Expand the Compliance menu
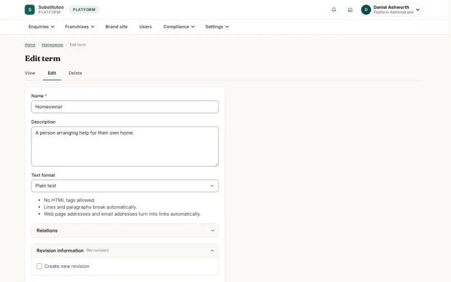Screen dimensions: 451x282 click(179, 27)
